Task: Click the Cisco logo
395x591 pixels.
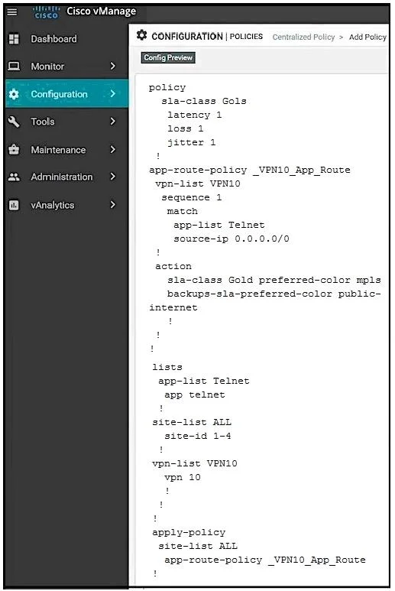Action: tap(47, 12)
